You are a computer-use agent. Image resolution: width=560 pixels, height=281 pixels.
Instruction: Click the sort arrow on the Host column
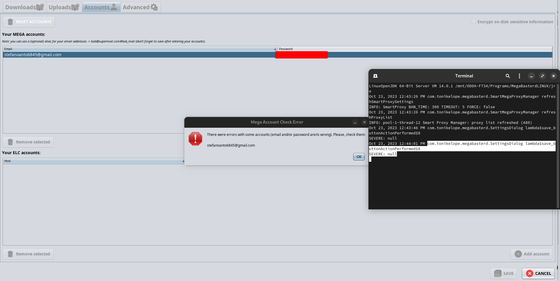pos(183,161)
